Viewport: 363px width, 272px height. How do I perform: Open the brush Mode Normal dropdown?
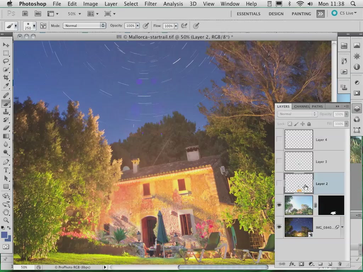[84, 25]
